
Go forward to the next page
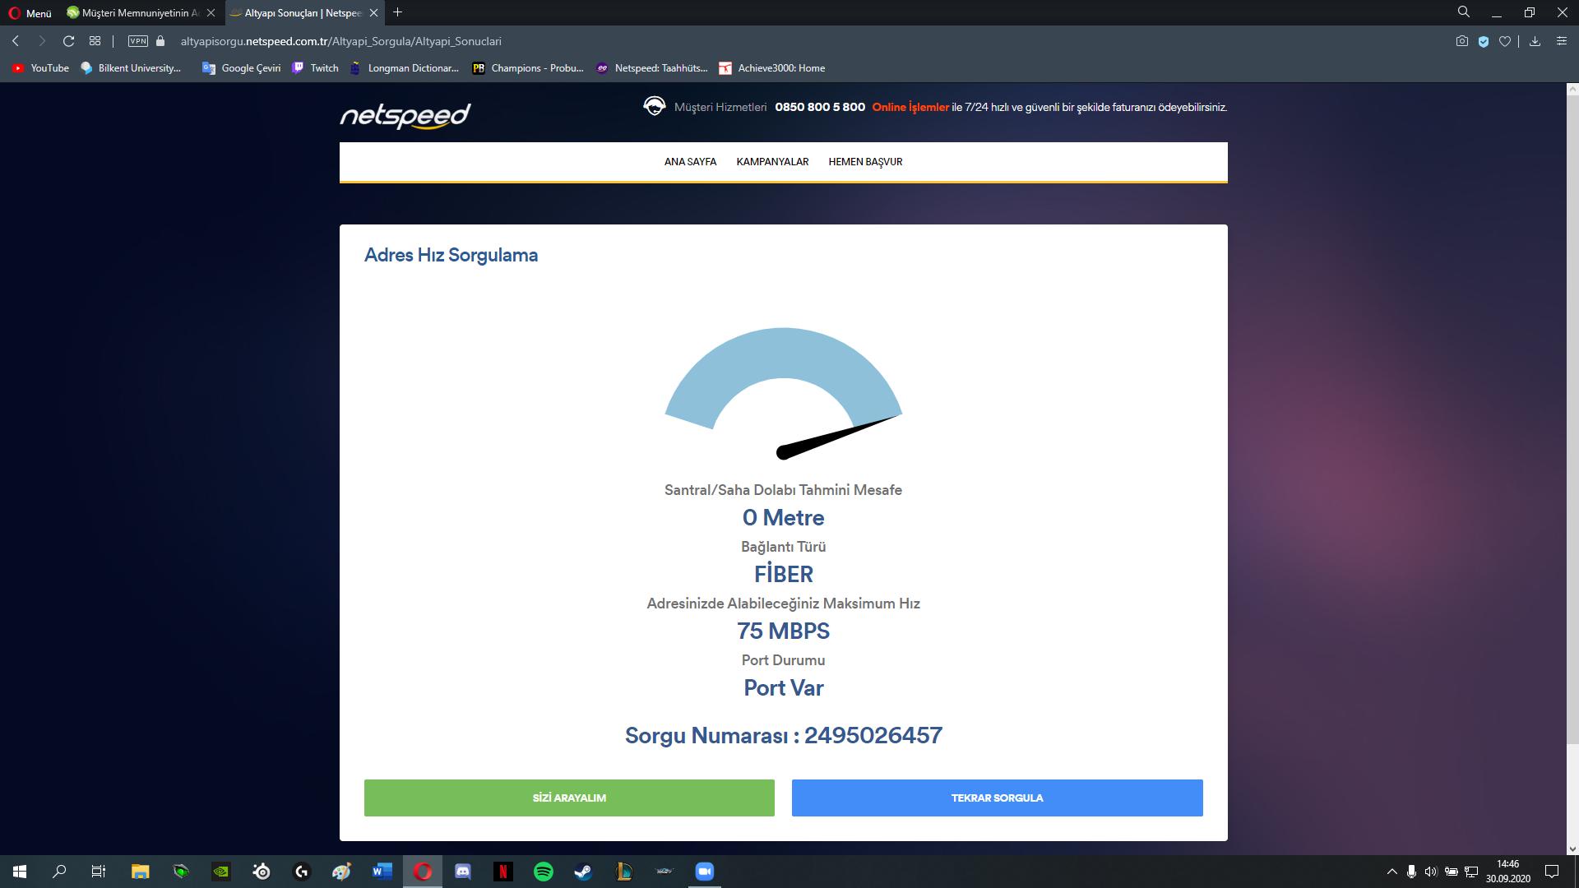(42, 41)
